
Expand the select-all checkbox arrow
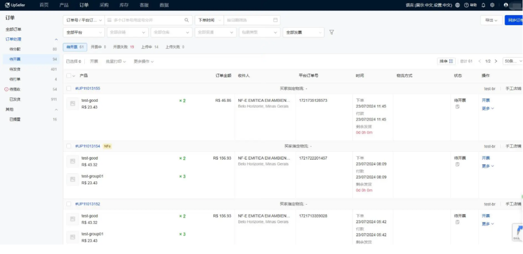[74, 76]
